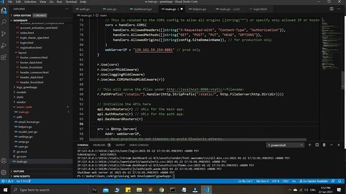Viewport: 346px width, 194px height.
Task: Open the Manage gear icon
Action: [x=4, y=172]
